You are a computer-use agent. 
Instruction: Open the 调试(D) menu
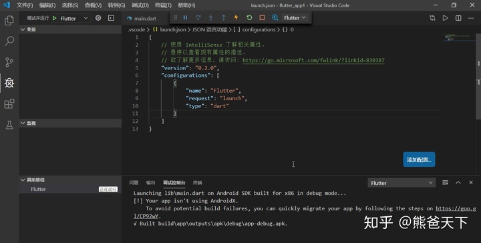tap(140, 5)
